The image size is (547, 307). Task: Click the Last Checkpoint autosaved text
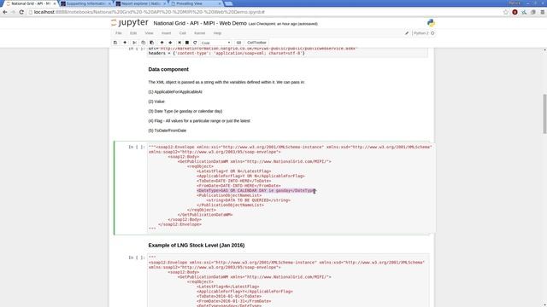283,24
